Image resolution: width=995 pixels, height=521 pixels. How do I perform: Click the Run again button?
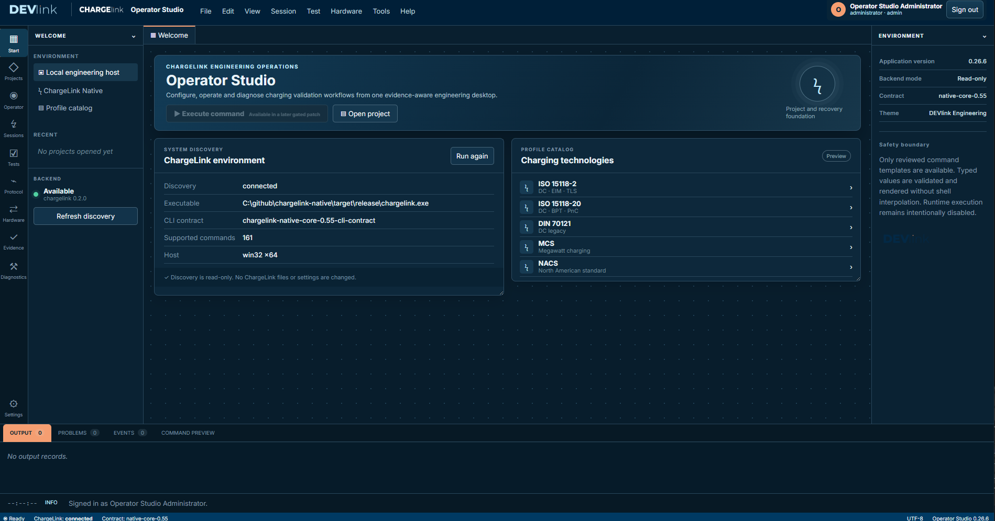pos(472,156)
